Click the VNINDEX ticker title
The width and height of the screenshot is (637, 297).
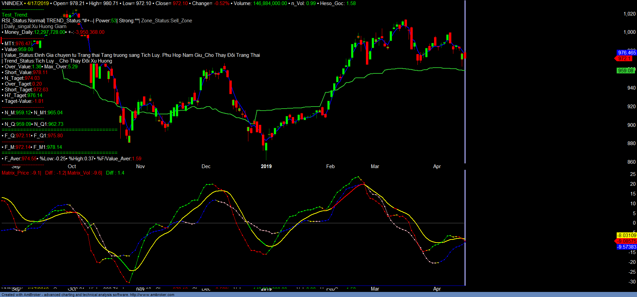click(12, 3)
